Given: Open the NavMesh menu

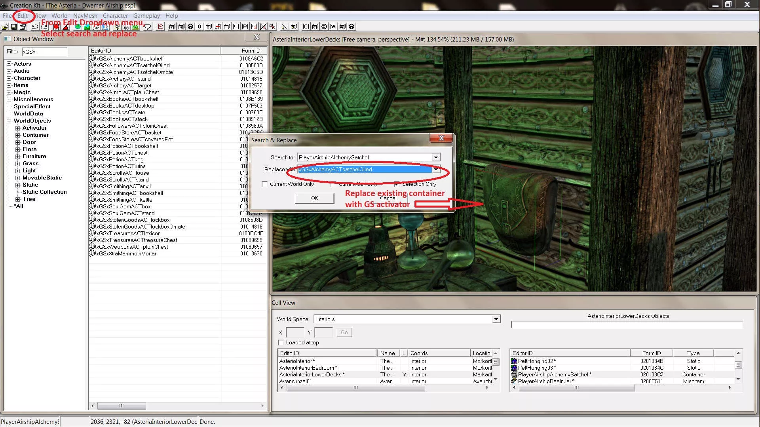Looking at the screenshot, I should (x=85, y=16).
